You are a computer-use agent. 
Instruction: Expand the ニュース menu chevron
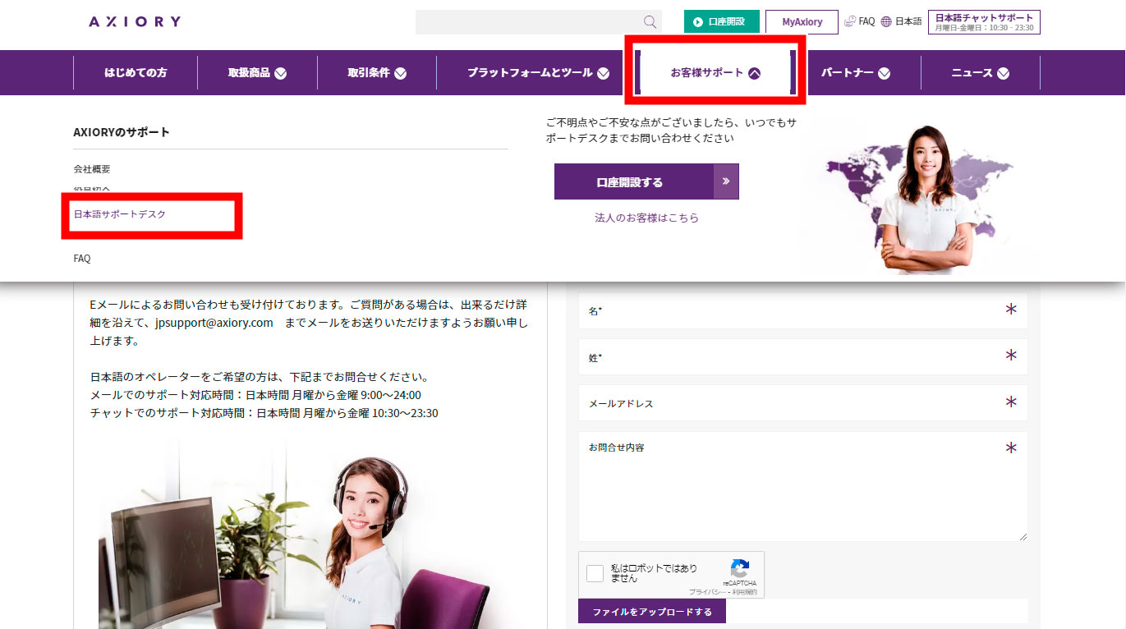[x=1003, y=73]
